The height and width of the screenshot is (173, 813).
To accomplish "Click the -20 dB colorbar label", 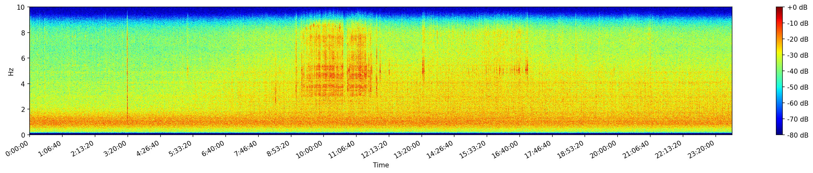I will [x=798, y=39].
